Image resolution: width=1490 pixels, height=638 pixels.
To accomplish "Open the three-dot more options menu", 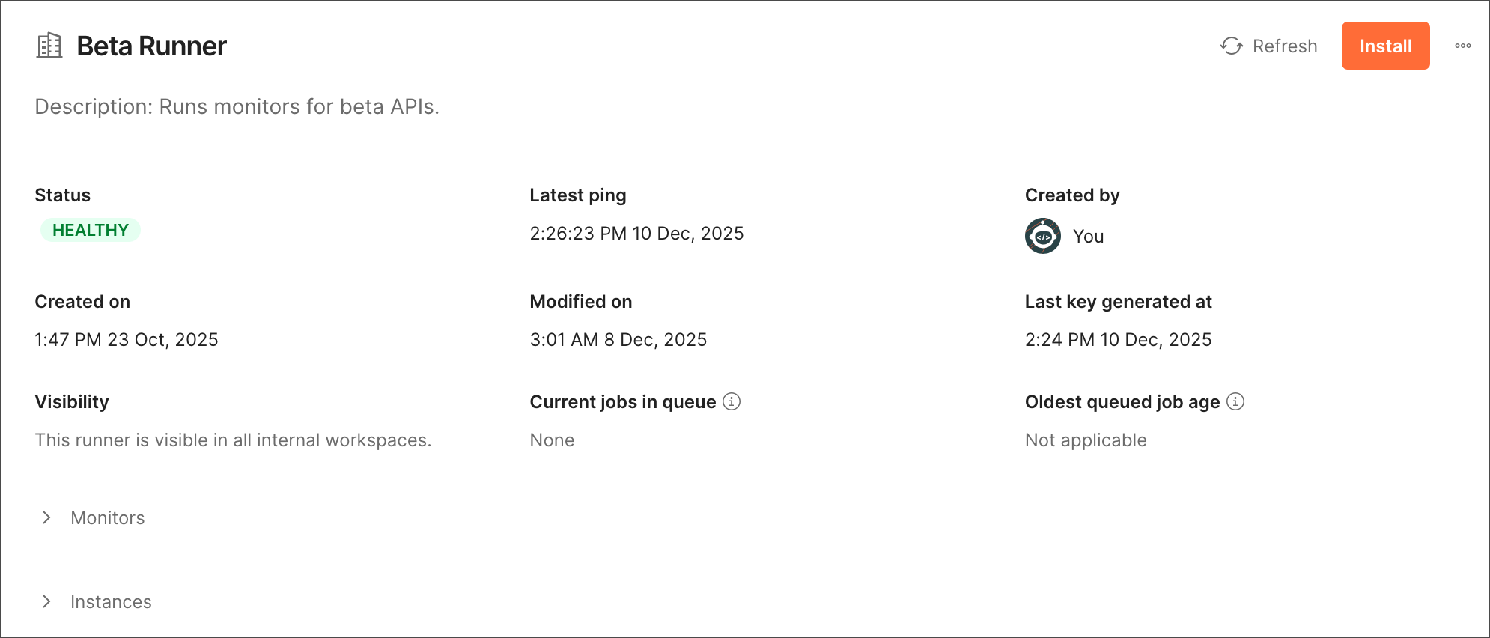I will tap(1462, 46).
